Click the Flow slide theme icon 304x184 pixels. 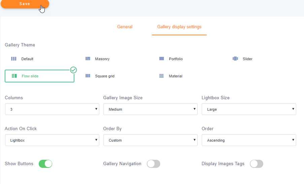coord(14,76)
